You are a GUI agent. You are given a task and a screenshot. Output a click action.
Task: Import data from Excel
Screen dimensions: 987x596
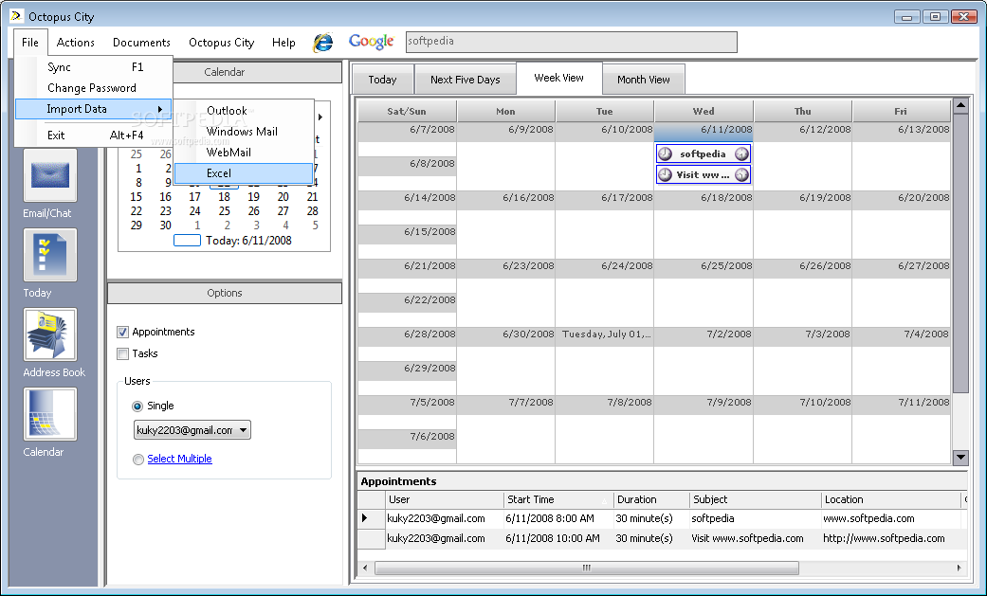(244, 173)
